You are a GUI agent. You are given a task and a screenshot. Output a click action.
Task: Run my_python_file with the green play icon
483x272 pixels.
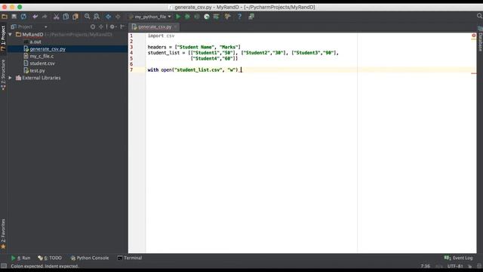click(178, 17)
